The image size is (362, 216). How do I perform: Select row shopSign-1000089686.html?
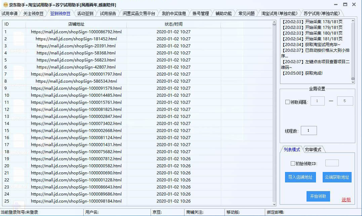coord(137,194)
